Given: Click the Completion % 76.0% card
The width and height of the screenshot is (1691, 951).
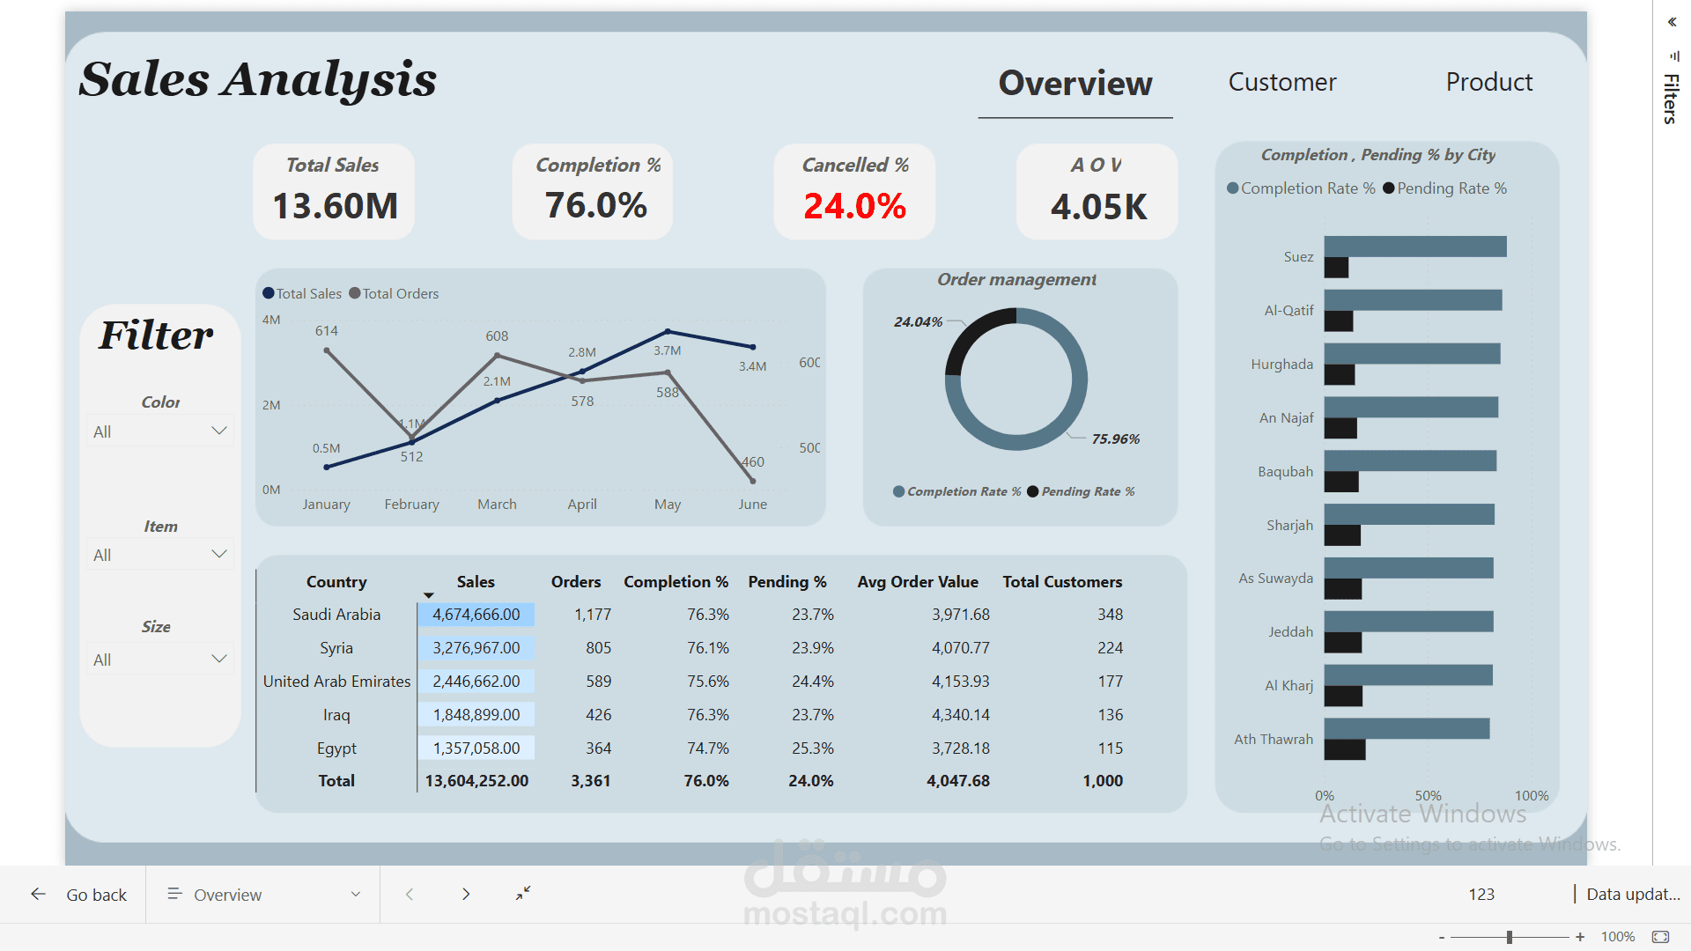Looking at the screenshot, I should tap(593, 192).
